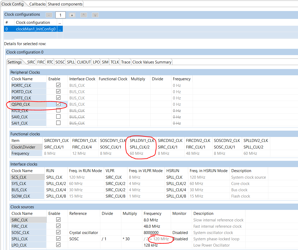Click the up arrow to reorder configurations
The image size is (298, 250).
(x=84, y=15)
